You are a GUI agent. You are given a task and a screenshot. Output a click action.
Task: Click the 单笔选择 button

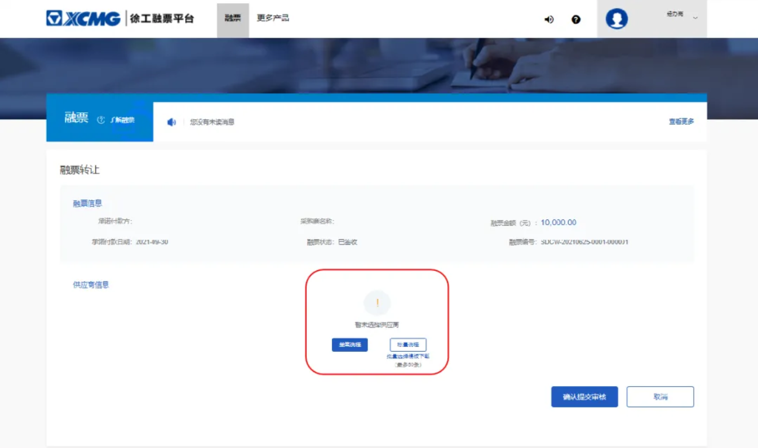point(349,345)
